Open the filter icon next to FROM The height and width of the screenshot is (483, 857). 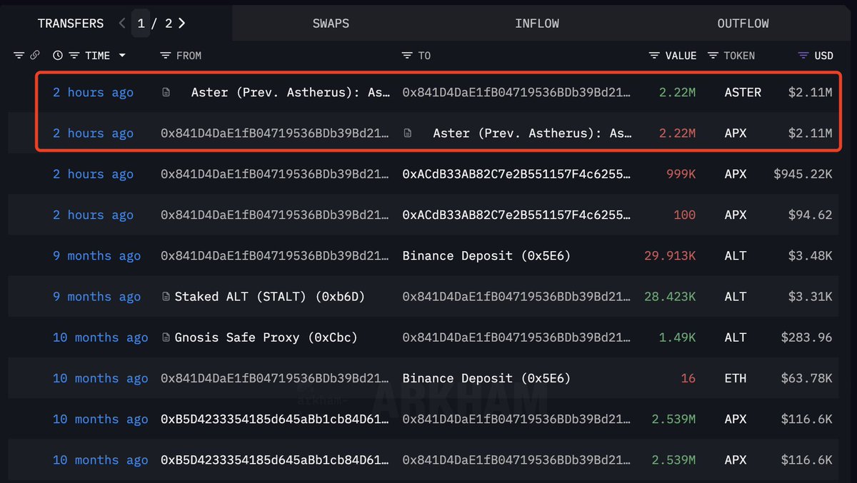[166, 56]
